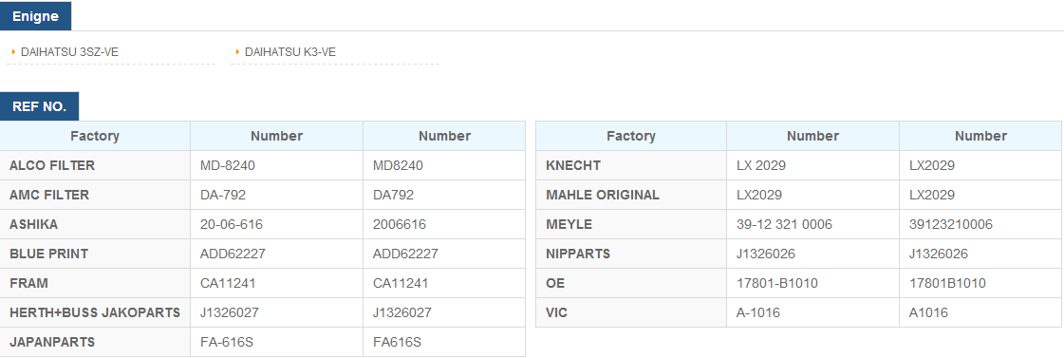Viewport: 1064px width, 358px height.
Task: Click the orange arrow beside DAIHATSU K3-VE
Action: tap(237, 51)
